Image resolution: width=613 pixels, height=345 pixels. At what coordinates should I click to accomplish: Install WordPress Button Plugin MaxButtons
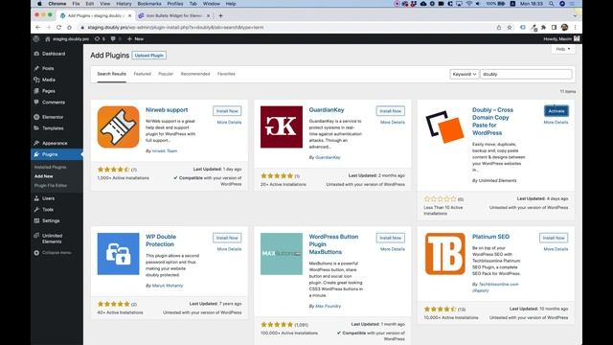coord(390,238)
